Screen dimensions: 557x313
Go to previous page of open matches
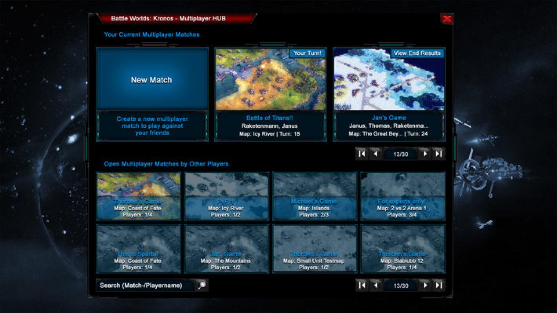tap(376, 285)
